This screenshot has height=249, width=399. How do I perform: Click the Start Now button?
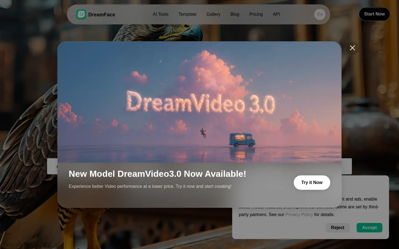pos(374,14)
